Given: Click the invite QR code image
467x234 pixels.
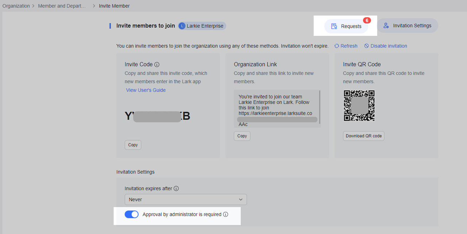Looking at the screenshot, I should click(x=359, y=106).
